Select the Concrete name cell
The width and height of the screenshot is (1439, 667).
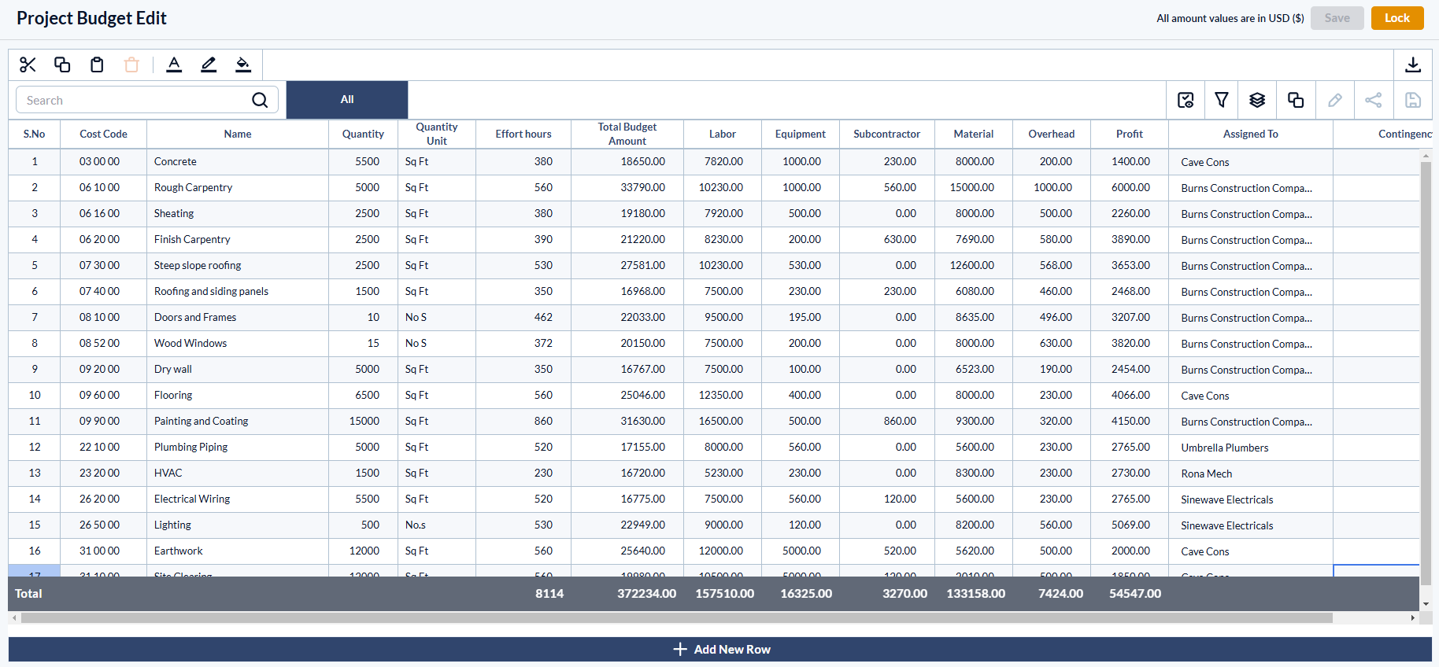tap(238, 161)
